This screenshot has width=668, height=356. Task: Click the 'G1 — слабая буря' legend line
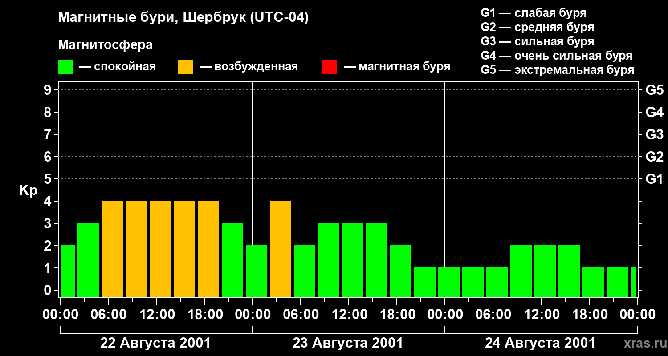click(534, 13)
